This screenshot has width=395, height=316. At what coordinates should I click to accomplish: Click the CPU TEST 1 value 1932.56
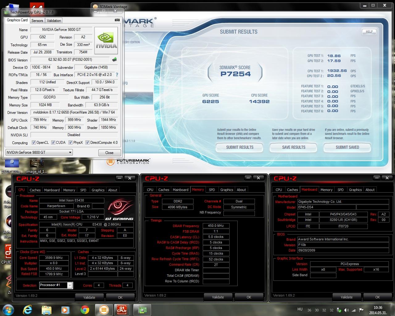click(x=337, y=71)
